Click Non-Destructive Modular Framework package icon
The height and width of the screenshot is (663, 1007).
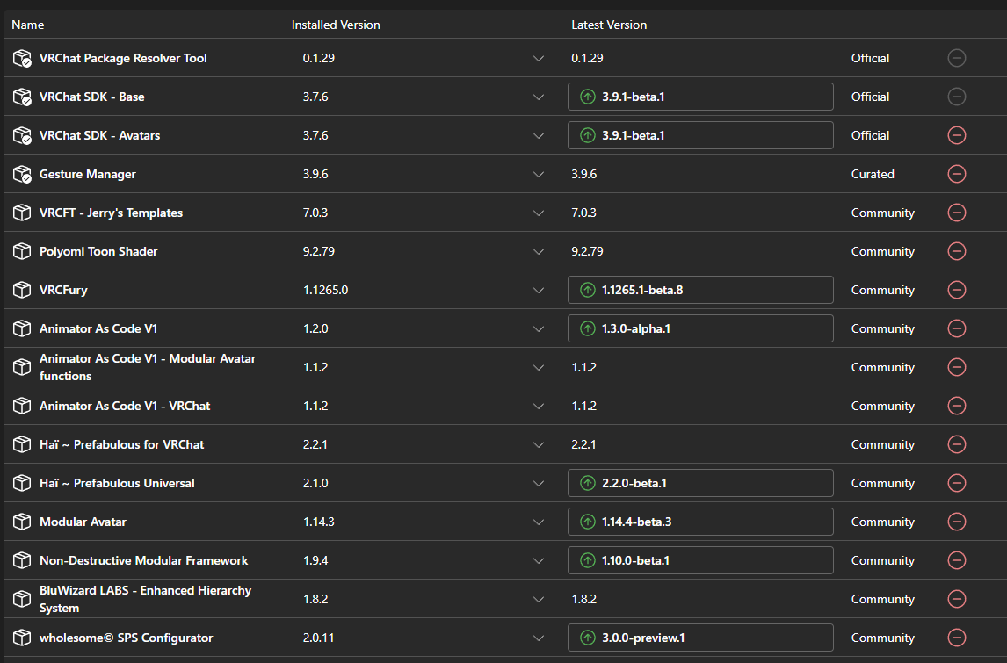pyautogui.click(x=22, y=560)
